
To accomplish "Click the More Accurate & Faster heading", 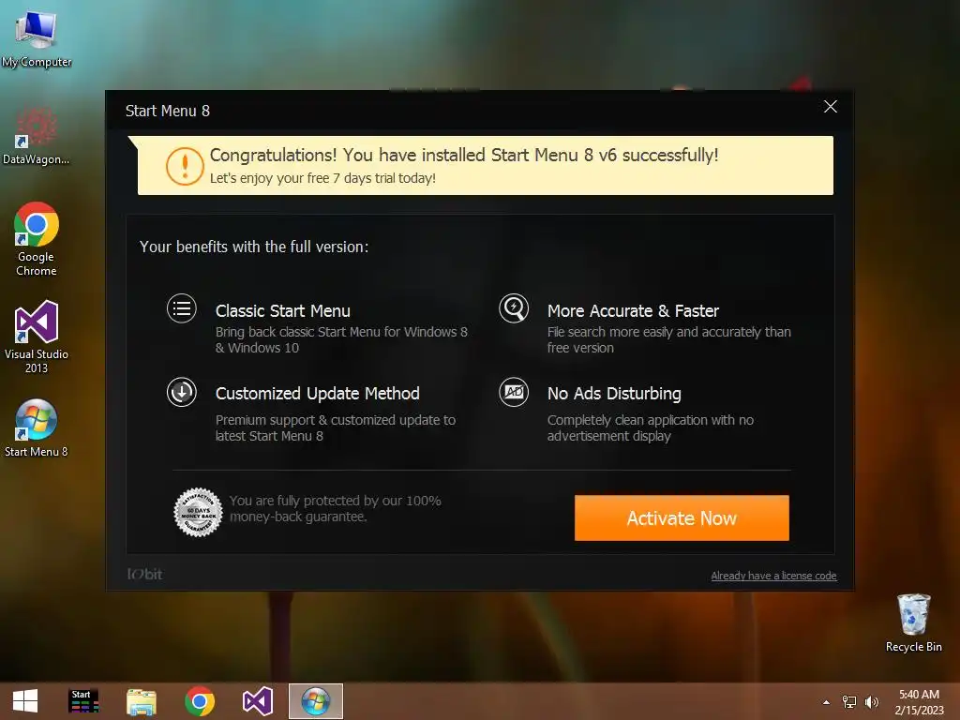I will 633,310.
